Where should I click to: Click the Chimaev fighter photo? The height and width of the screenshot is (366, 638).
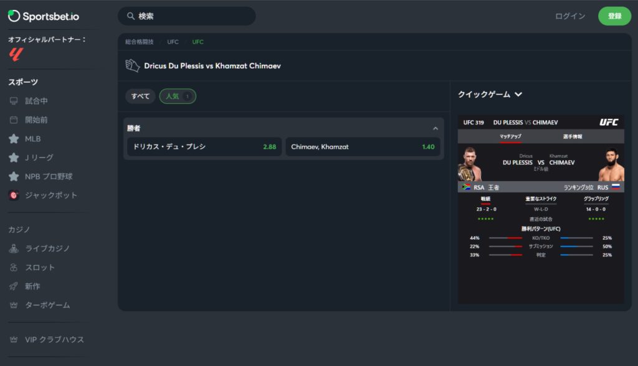pyautogui.click(x=611, y=165)
